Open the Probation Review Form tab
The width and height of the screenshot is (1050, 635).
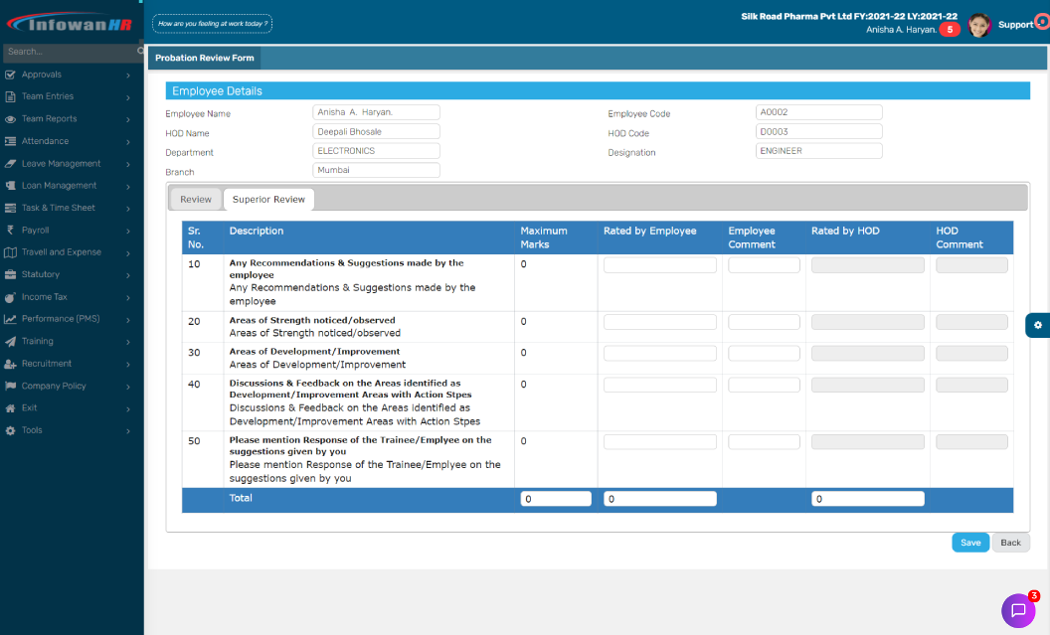(205, 59)
